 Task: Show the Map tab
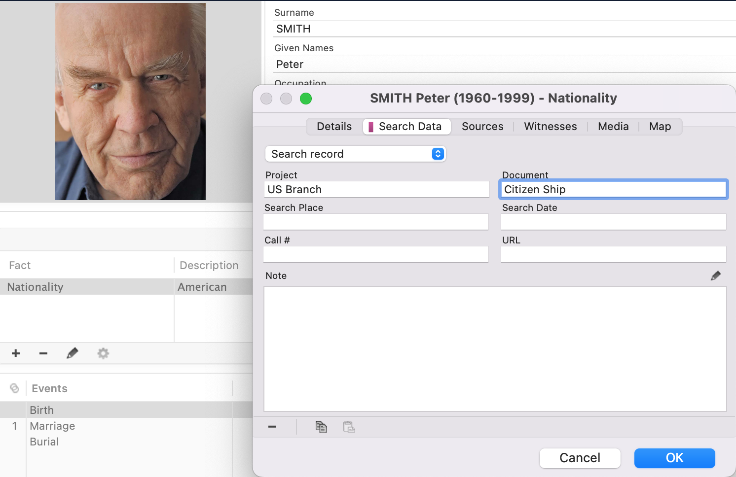point(660,127)
